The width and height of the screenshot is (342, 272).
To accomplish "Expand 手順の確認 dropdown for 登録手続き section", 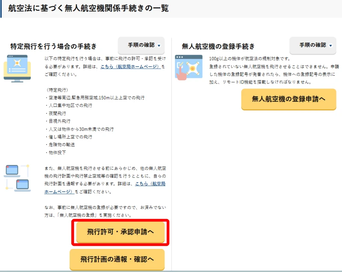I will [313, 45].
